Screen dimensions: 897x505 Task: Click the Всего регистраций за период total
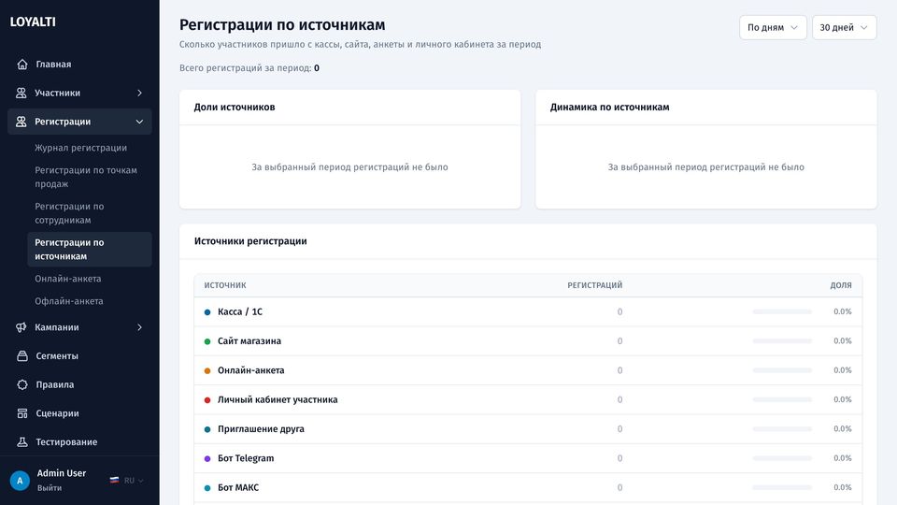coord(249,68)
